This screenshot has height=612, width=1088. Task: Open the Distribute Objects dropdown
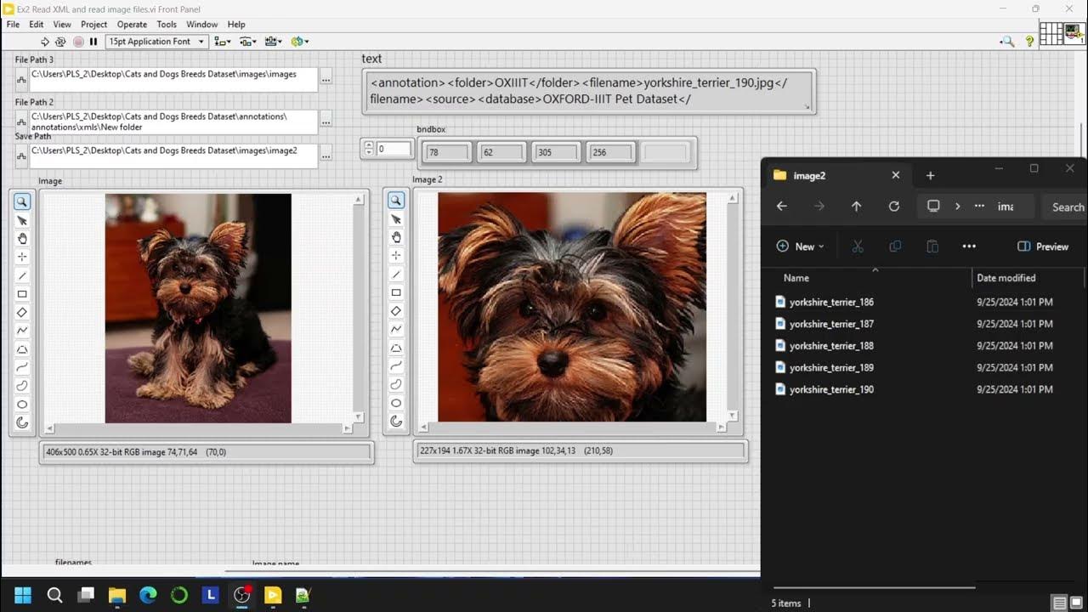tap(248, 41)
